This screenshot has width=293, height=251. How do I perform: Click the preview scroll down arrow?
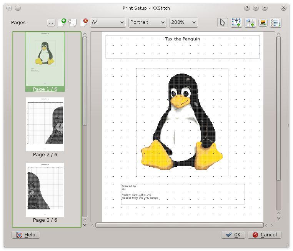click(278, 218)
